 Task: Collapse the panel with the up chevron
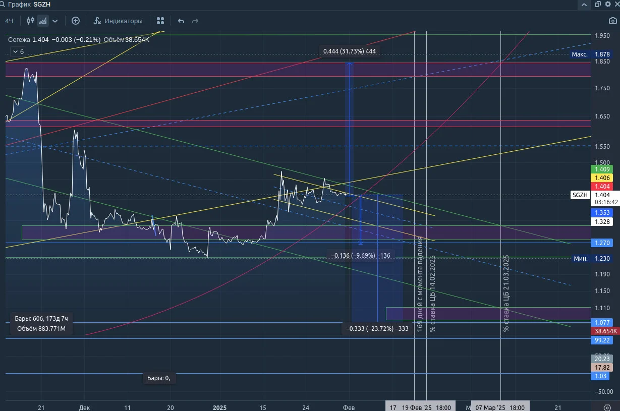(584, 5)
